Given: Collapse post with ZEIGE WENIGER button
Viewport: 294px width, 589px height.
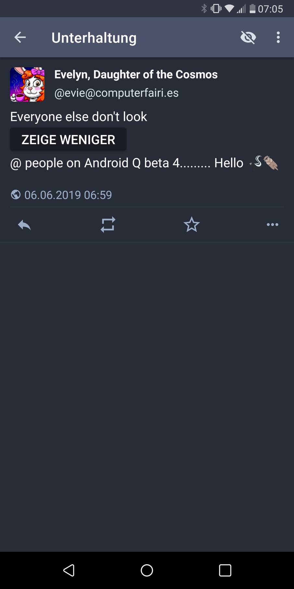Looking at the screenshot, I should (x=68, y=140).
